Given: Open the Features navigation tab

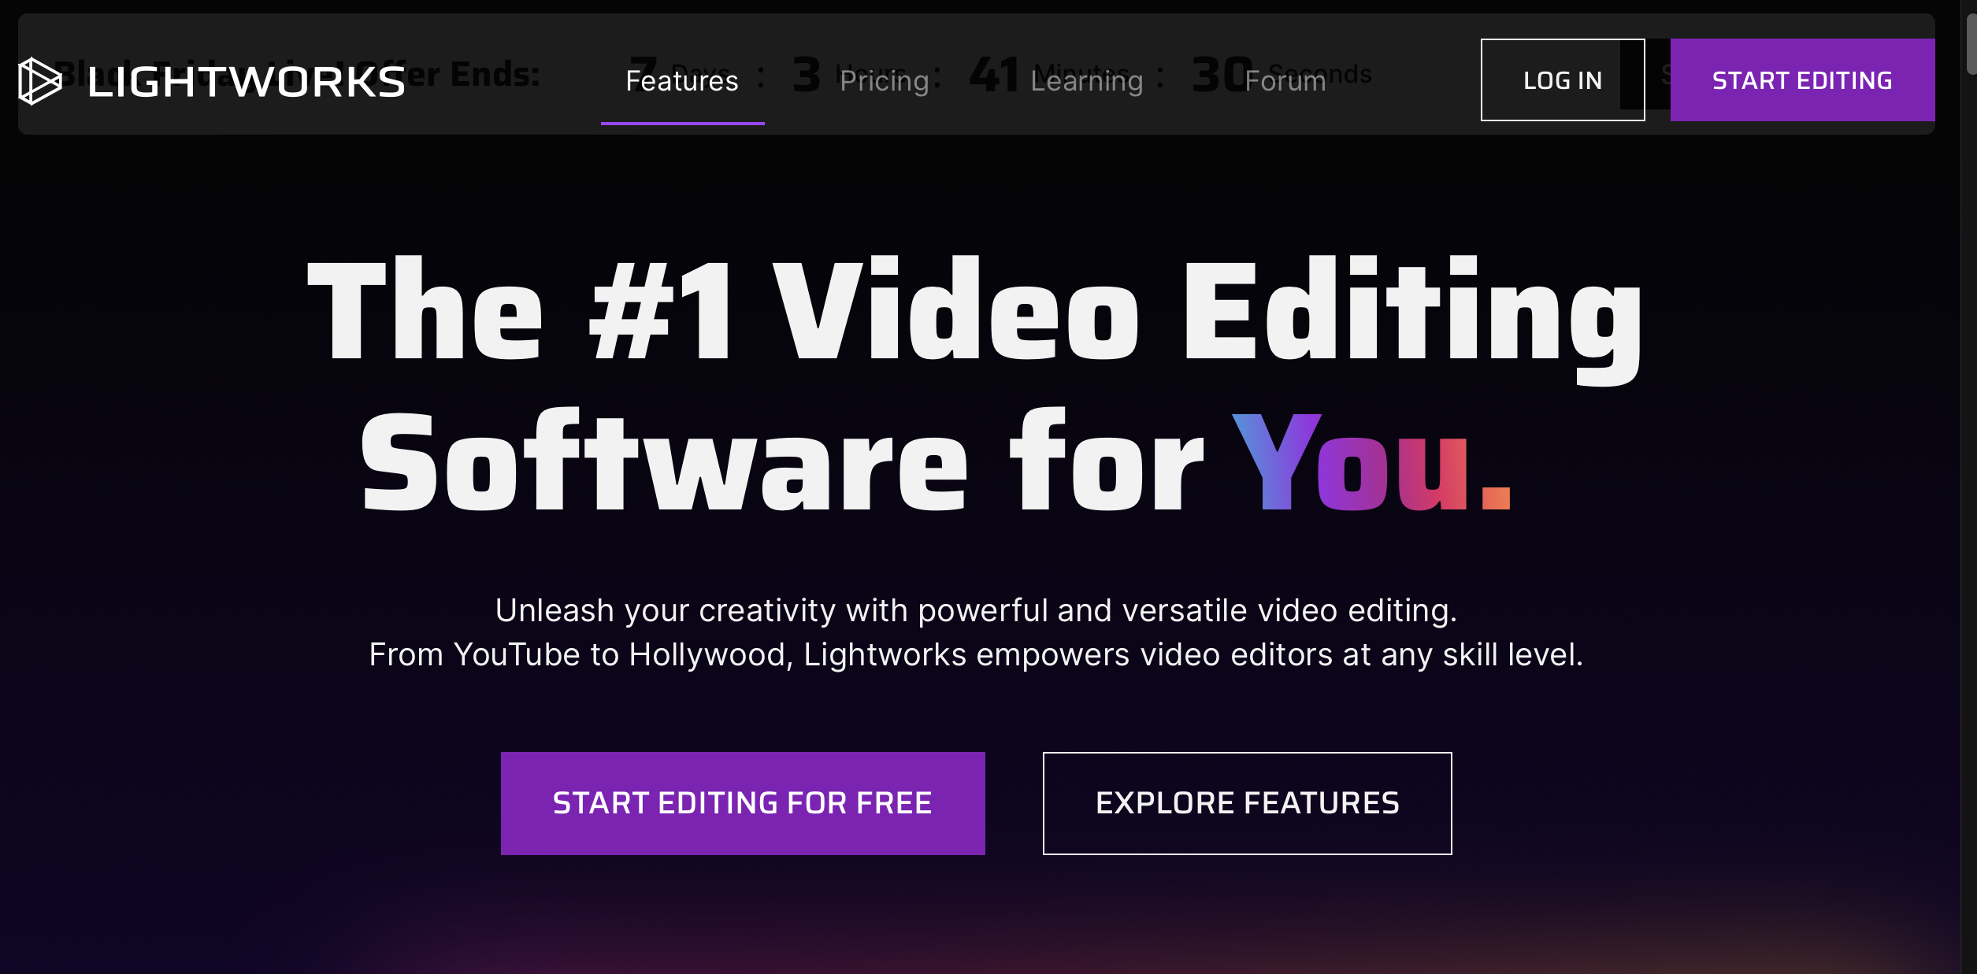Looking at the screenshot, I should 682,81.
